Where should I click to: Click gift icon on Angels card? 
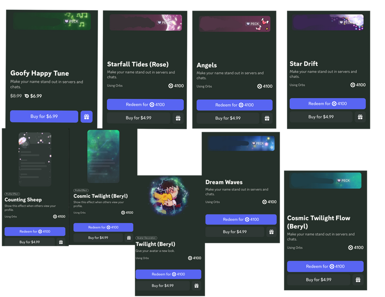(267, 119)
